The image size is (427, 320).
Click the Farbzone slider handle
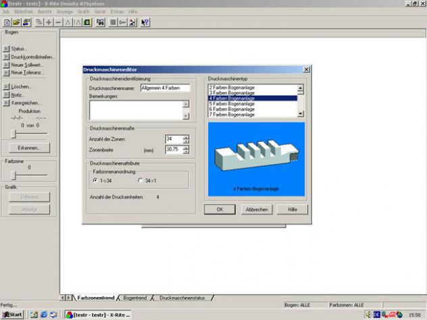[12, 175]
